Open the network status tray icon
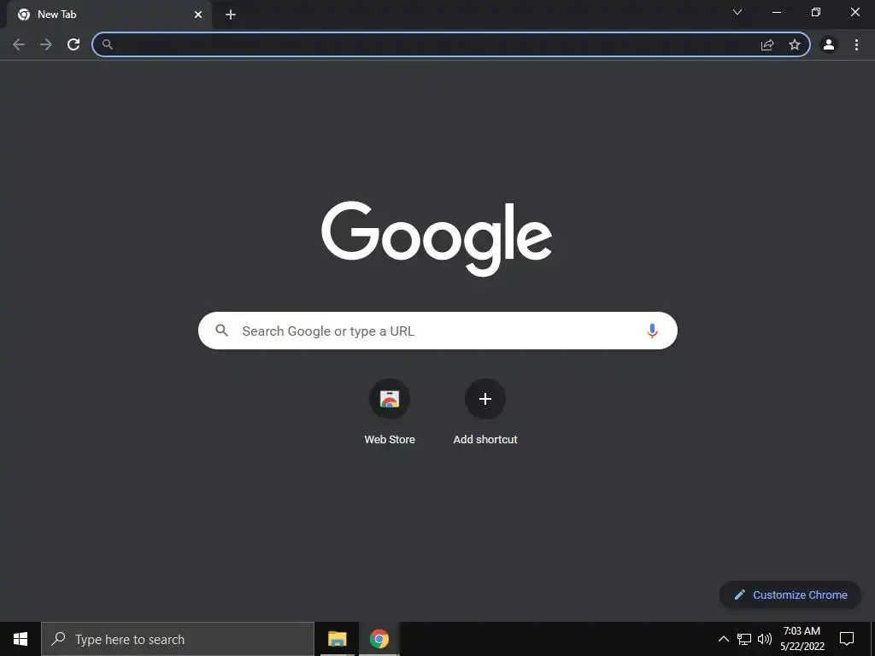 tap(744, 639)
